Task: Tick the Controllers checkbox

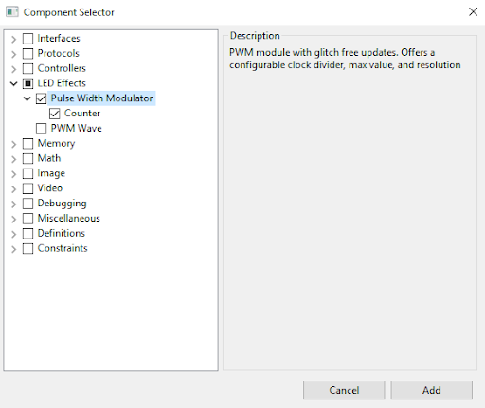Action: point(27,69)
